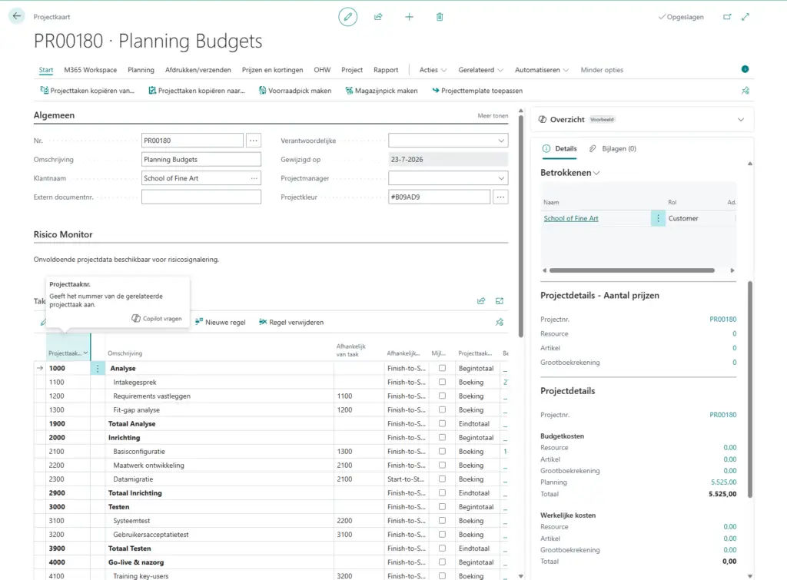787x580 pixels.
Task: Open the Verantwoordelijke dropdown
Action: click(501, 141)
